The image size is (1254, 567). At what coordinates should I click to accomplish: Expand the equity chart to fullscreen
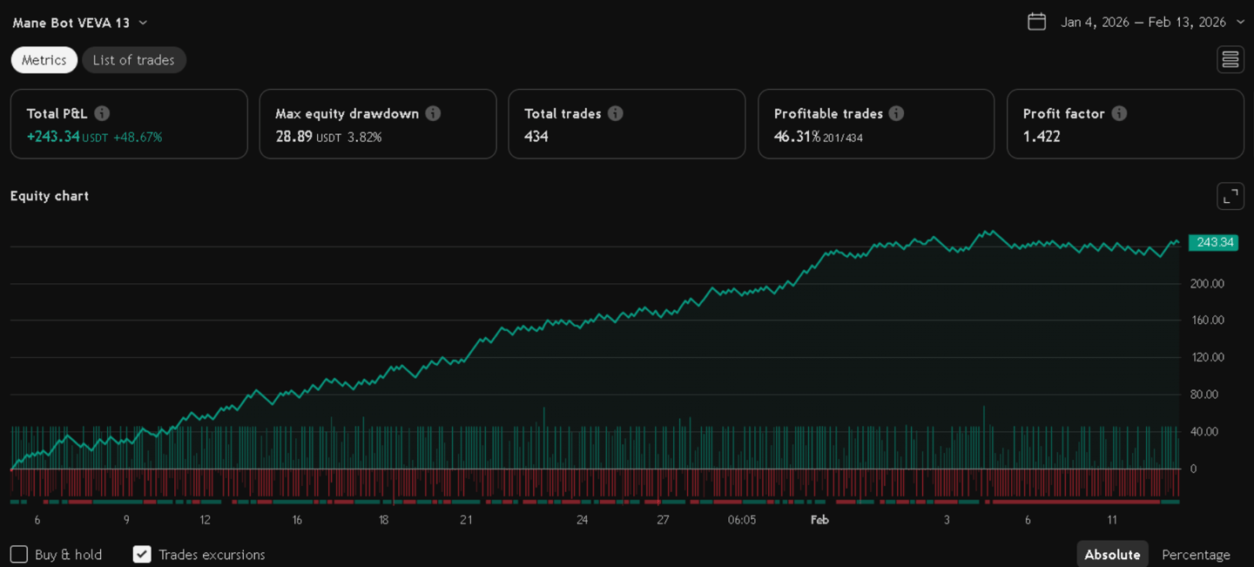(1230, 196)
